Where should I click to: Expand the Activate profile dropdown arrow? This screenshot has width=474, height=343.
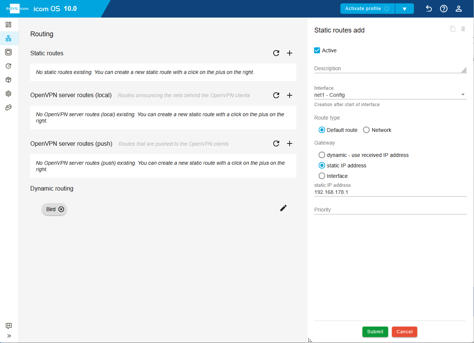click(x=405, y=9)
